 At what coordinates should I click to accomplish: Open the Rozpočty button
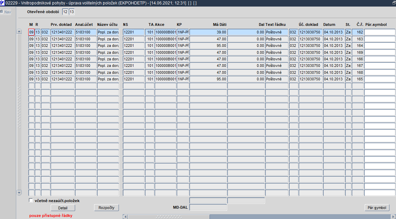coord(106,208)
